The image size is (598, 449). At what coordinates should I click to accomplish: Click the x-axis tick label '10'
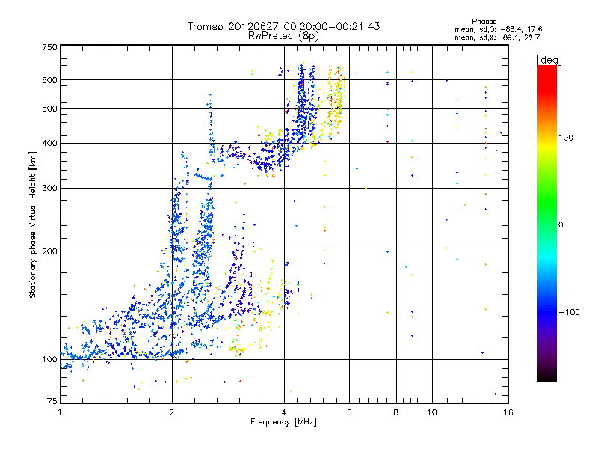432,412
